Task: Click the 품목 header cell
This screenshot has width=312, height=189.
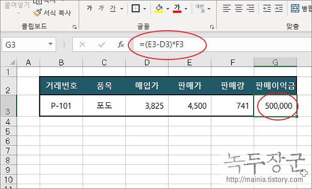Action: point(104,86)
